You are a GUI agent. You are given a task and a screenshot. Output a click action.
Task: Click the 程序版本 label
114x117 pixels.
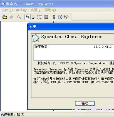point(41,47)
